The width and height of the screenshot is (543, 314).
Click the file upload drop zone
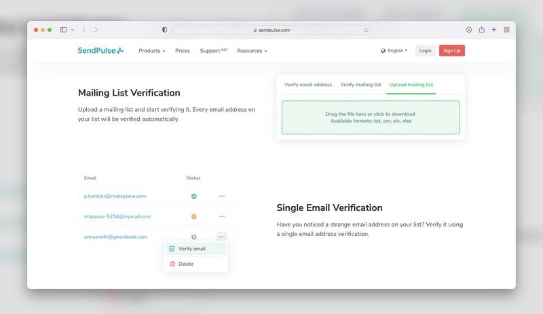coord(371,117)
